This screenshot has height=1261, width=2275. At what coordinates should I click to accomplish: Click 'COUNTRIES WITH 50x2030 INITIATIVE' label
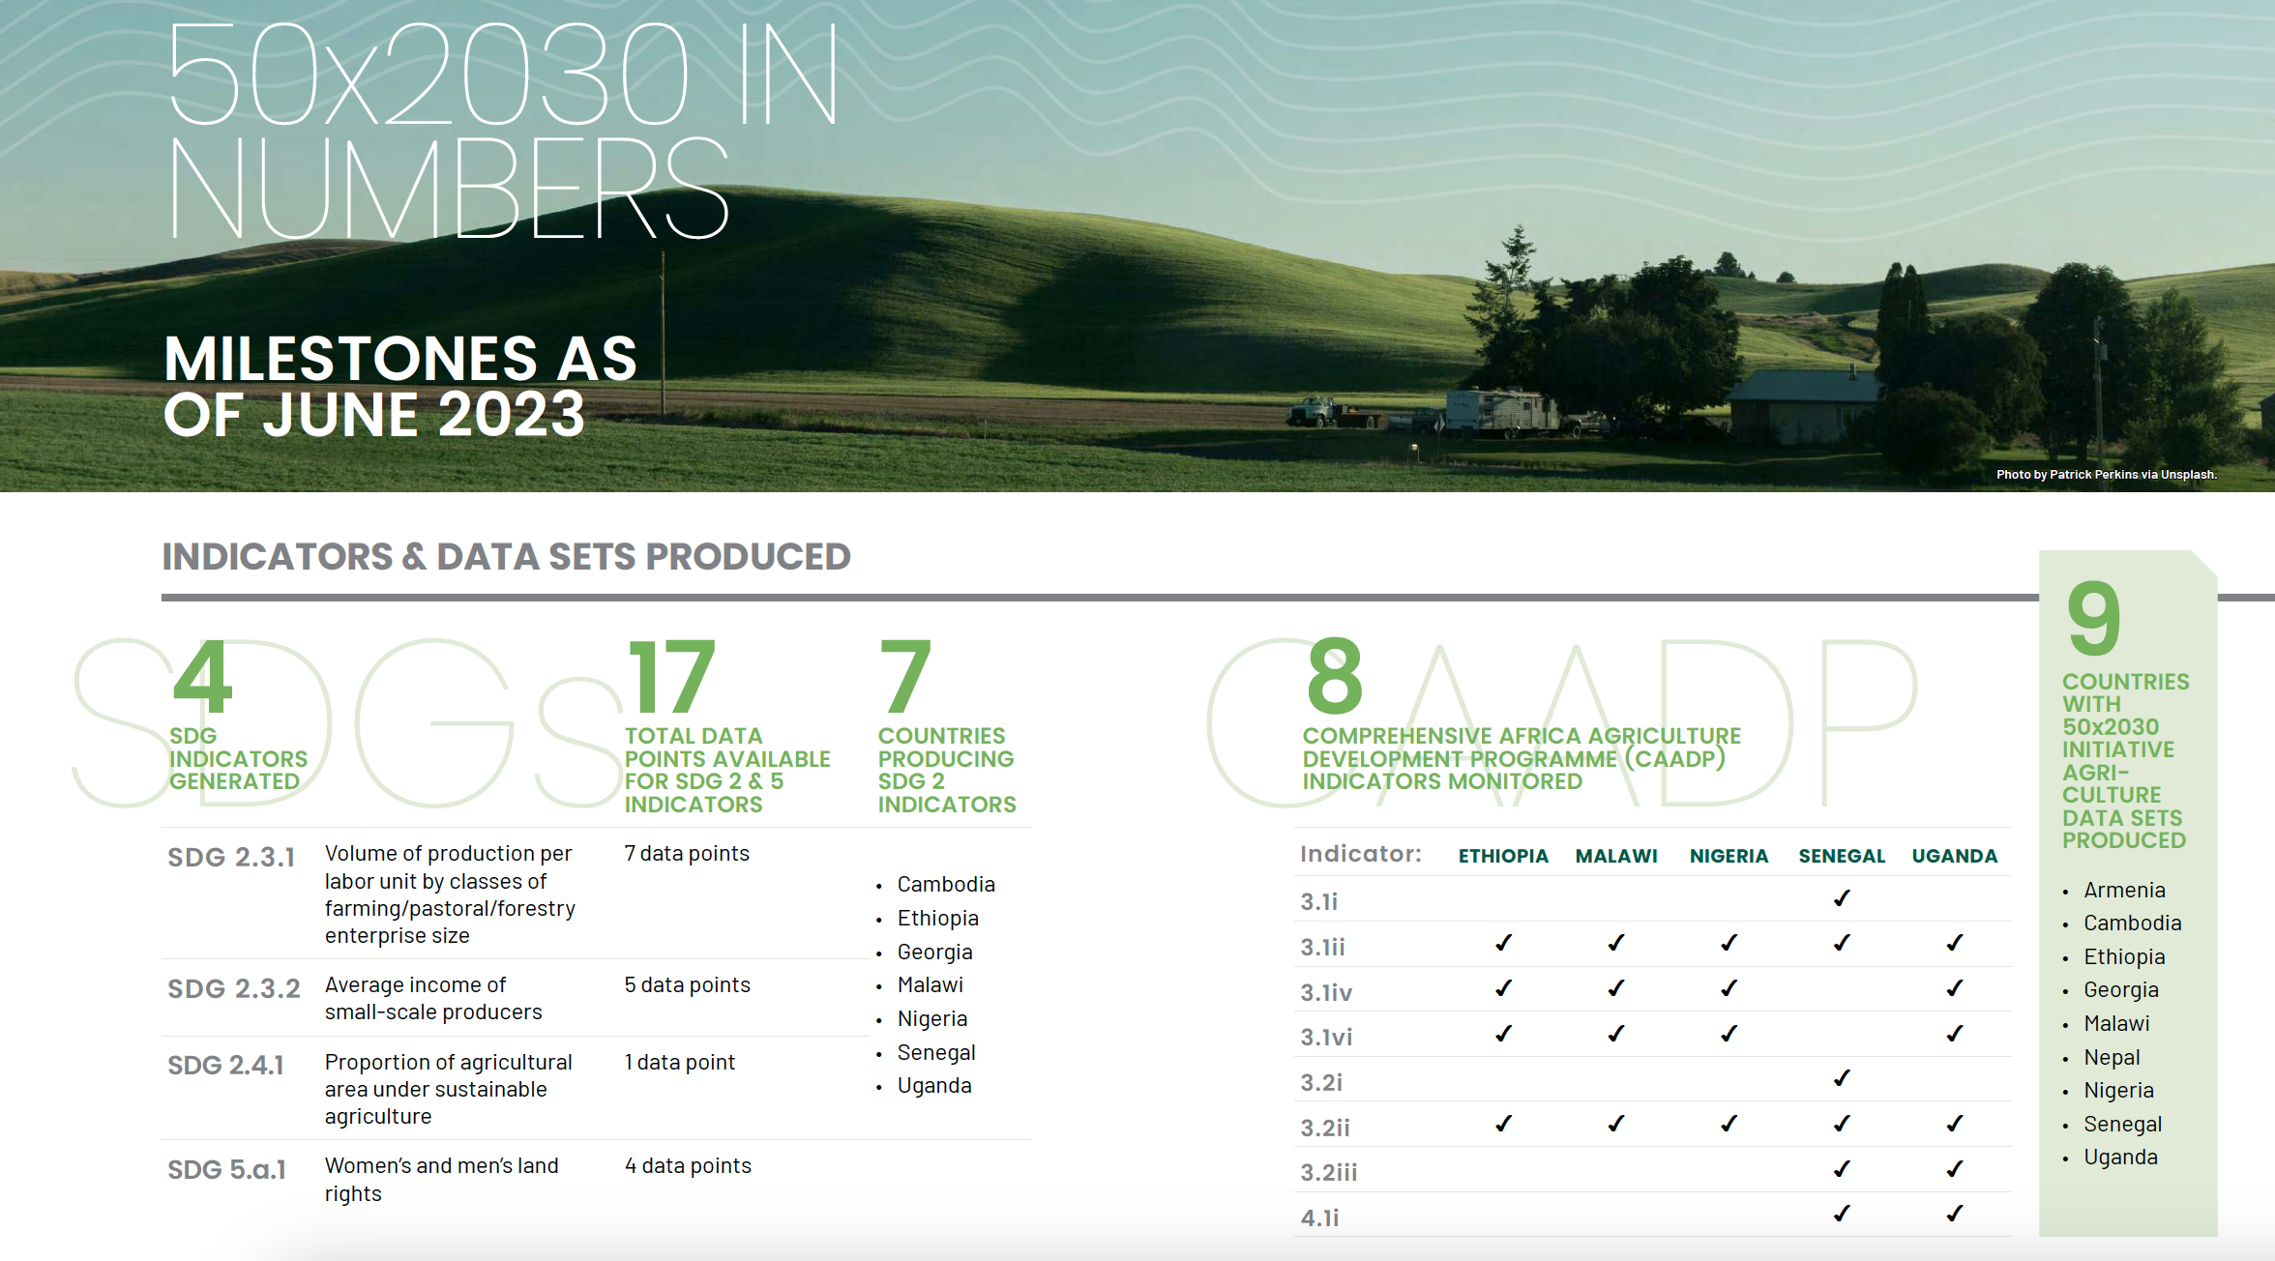pyautogui.click(x=2125, y=761)
